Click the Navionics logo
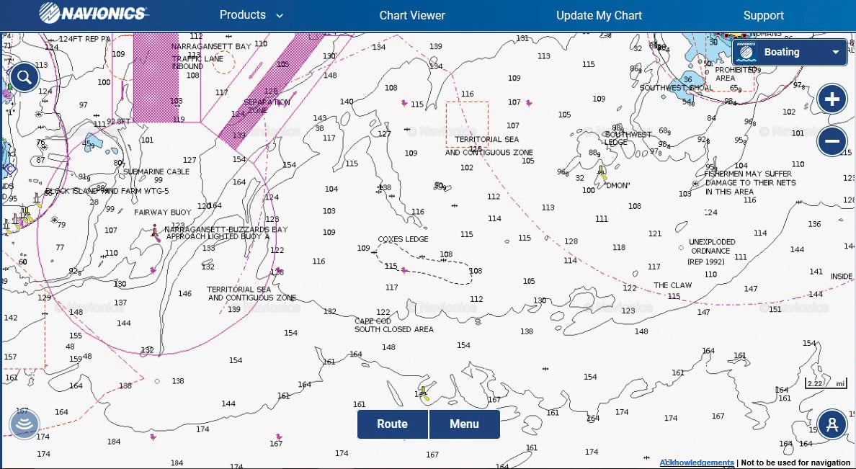 [x=94, y=14]
